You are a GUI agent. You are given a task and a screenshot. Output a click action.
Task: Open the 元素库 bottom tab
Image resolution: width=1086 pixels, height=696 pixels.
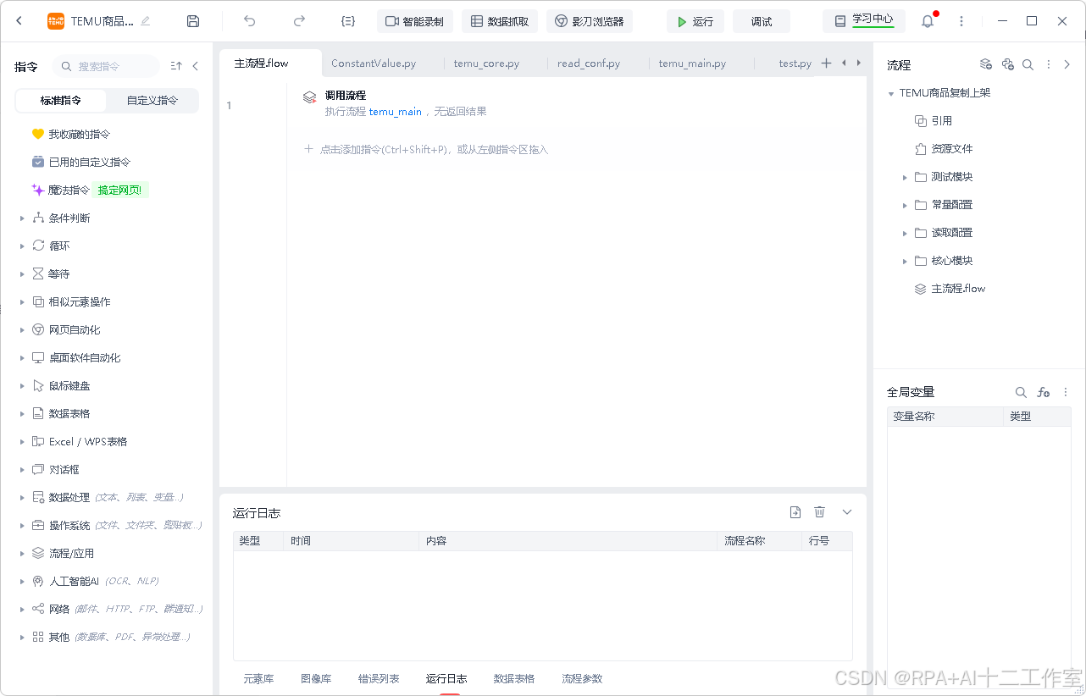[258, 678]
